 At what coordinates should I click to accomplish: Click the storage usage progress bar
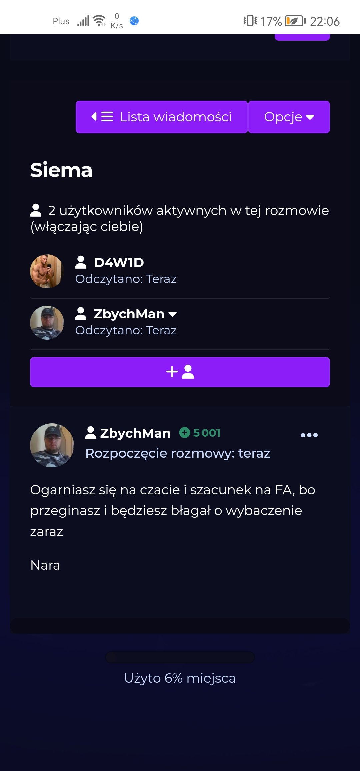tap(180, 657)
